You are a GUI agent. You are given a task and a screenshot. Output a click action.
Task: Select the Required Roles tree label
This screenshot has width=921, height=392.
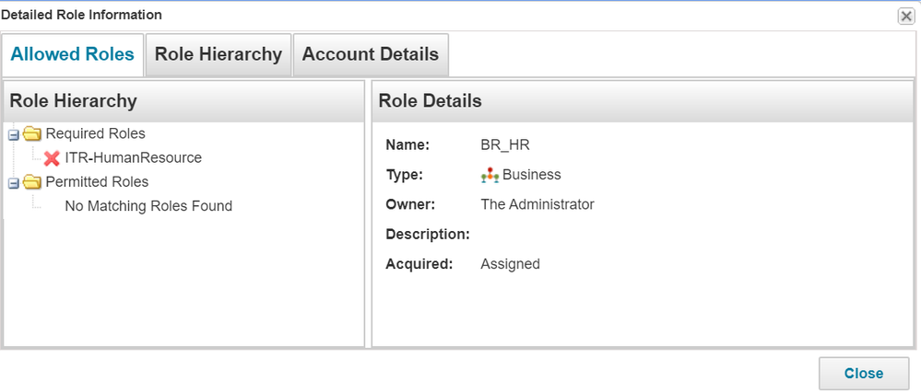tap(95, 133)
